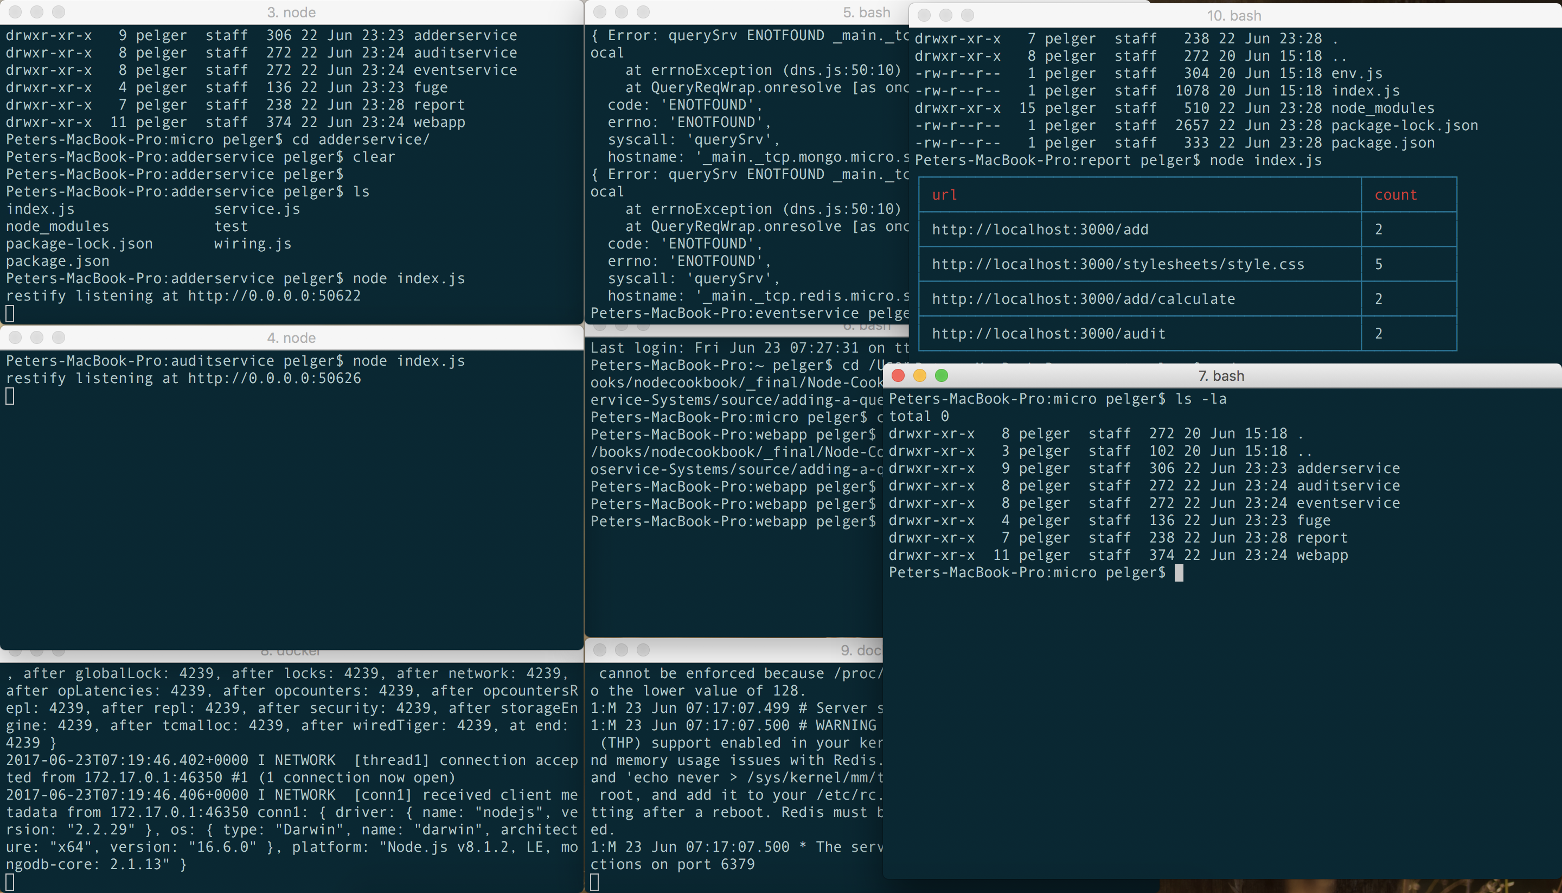Image resolution: width=1562 pixels, height=893 pixels.
Task: Bring the '10. bash' title bar to front
Action: (1233, 15)
